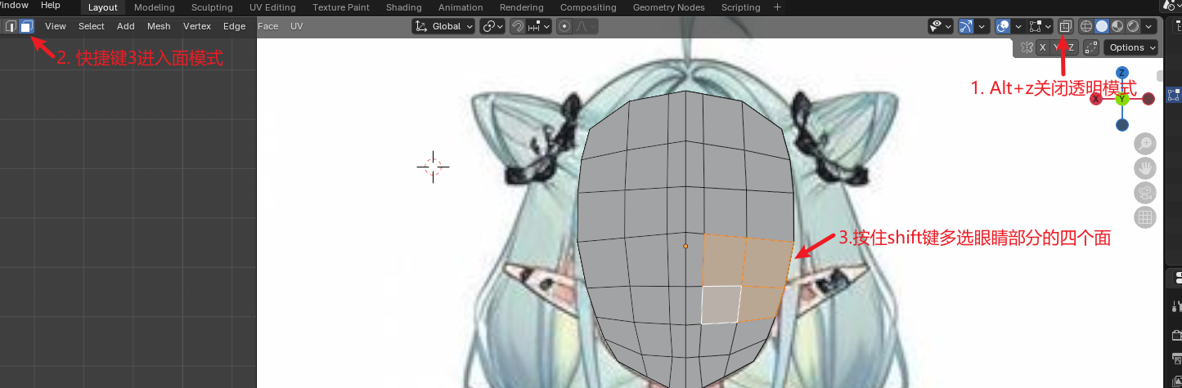Switch to edge select mode
The width and height of the screenshot is (1182, 388).
click(x=11, y=26)
